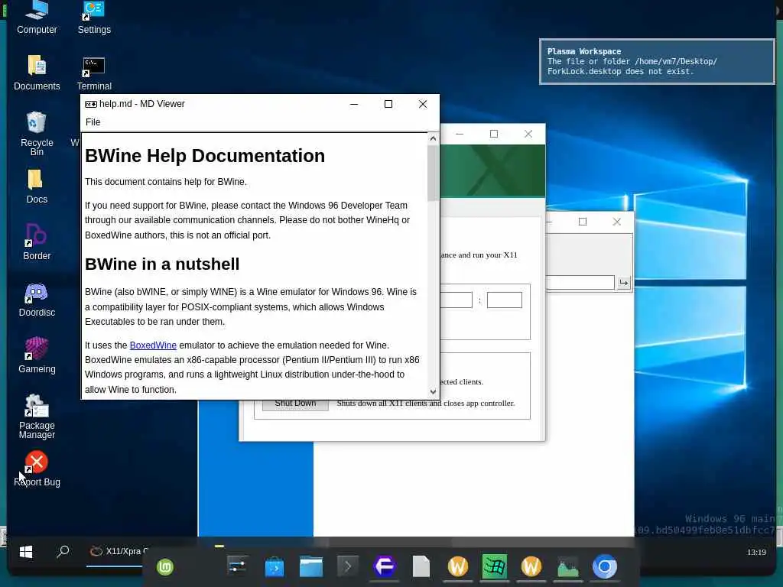
Task: Dismiss the Plasma Workspace notification popup
Action: [657, 61]
